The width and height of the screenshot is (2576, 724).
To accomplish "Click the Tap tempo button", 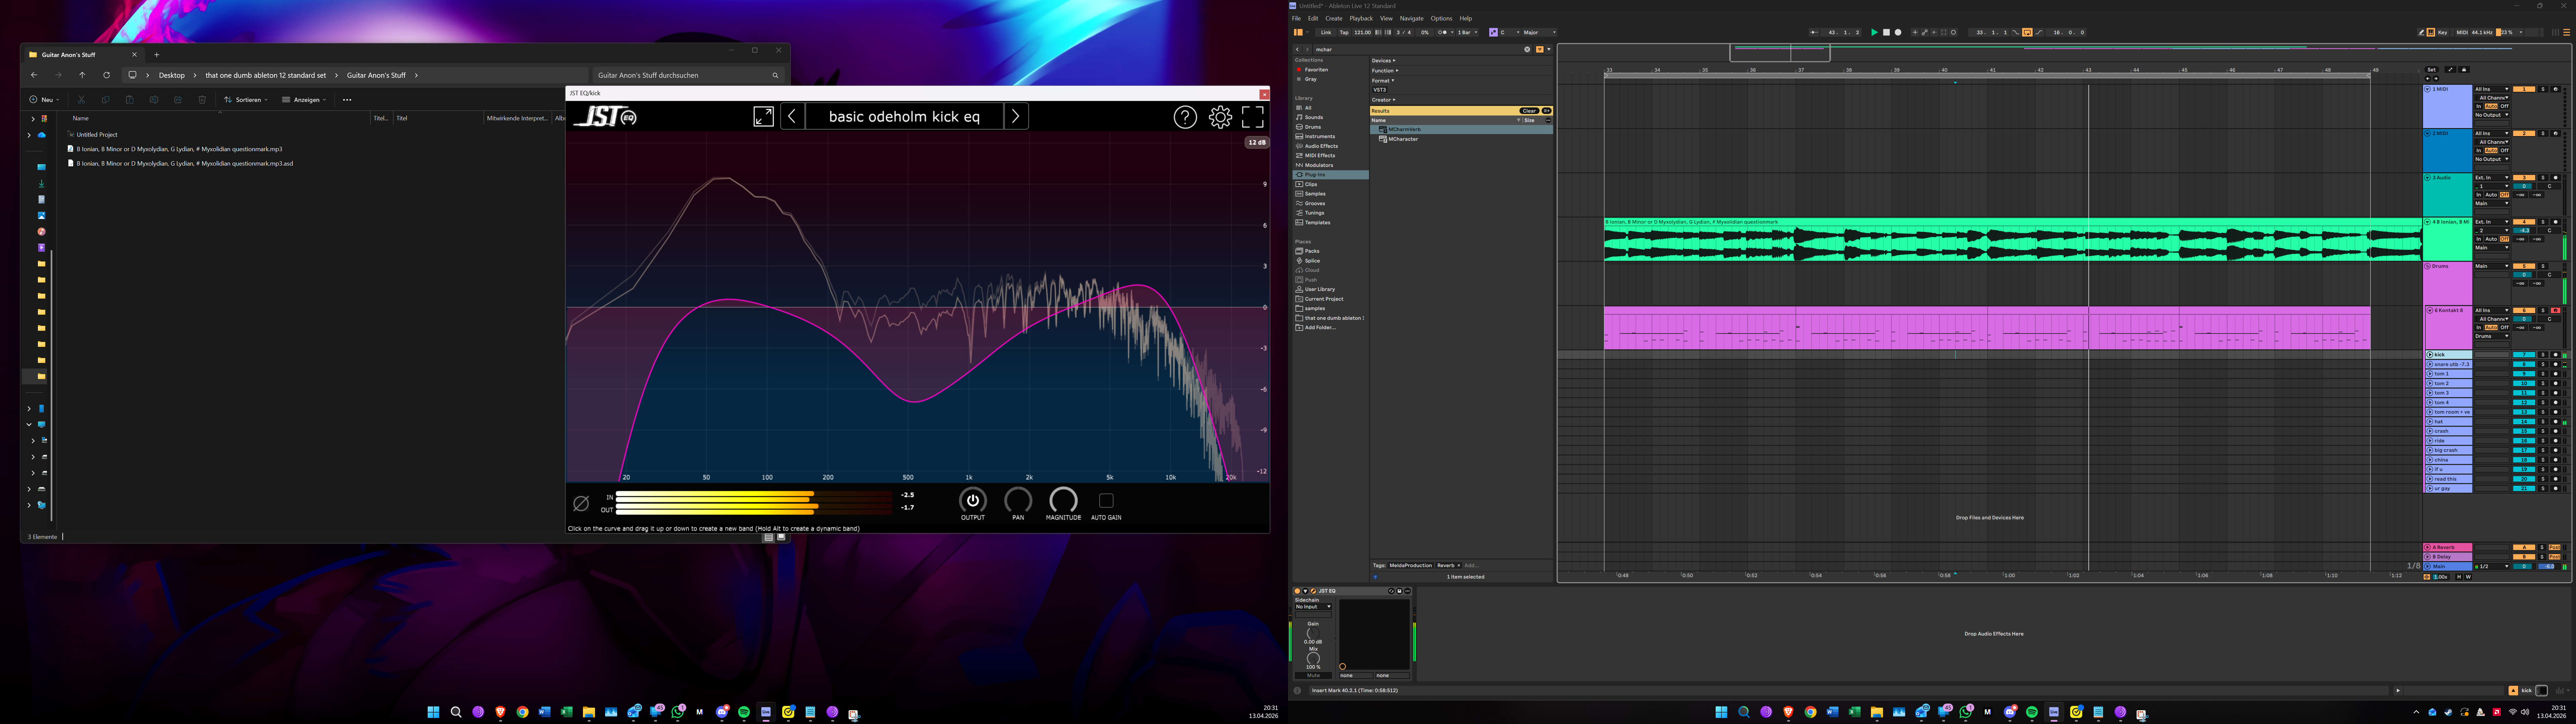I will click(x=1344, y=32).
